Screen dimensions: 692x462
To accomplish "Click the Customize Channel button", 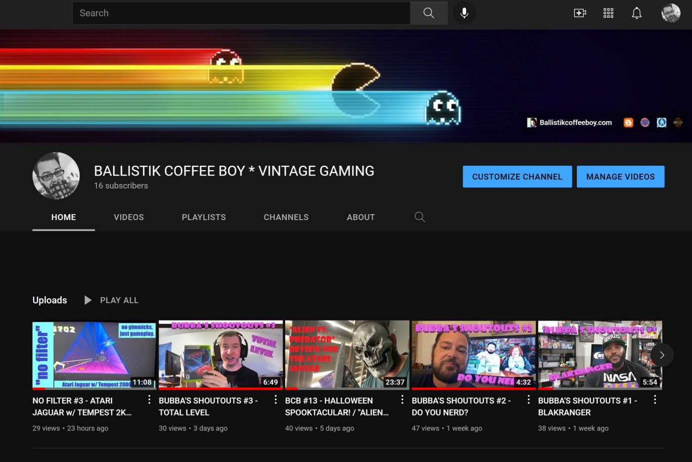I will pyautogui.click(x=517, y=177).
